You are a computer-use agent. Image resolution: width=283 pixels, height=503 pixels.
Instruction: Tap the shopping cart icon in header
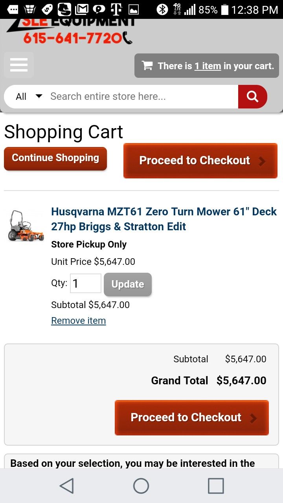pyautogui.click(x=147, y=66)
